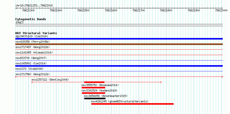The height and width of the screenshot is (114, 230).
Task: Select the thick blue nsv1065902 bar
Action: coord(119,66)
